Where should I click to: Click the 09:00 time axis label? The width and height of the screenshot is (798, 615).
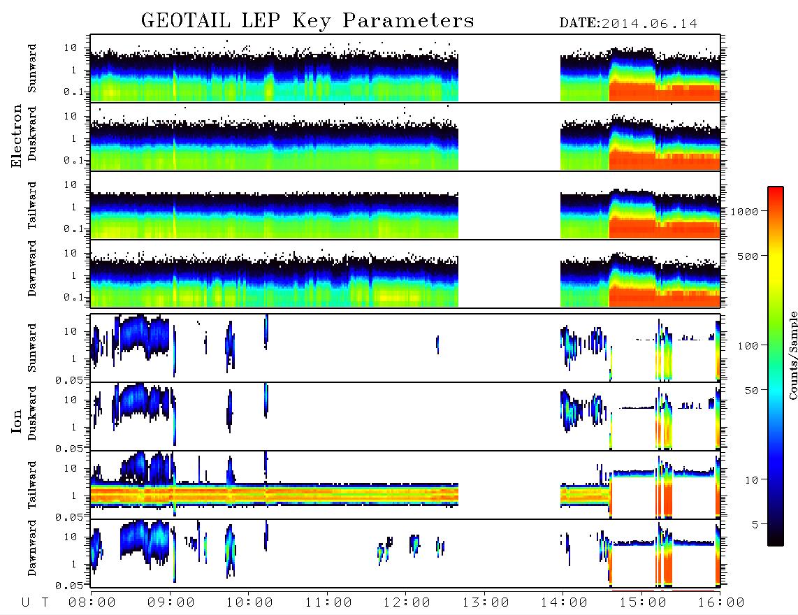171,603
